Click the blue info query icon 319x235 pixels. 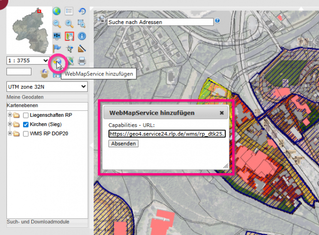click(x=82, y=36)
